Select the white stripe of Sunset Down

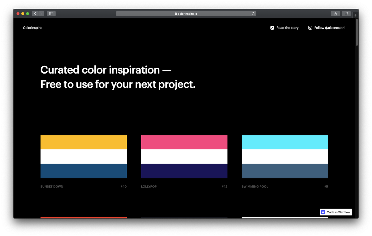pyautogui.click(x=83, y=156)
